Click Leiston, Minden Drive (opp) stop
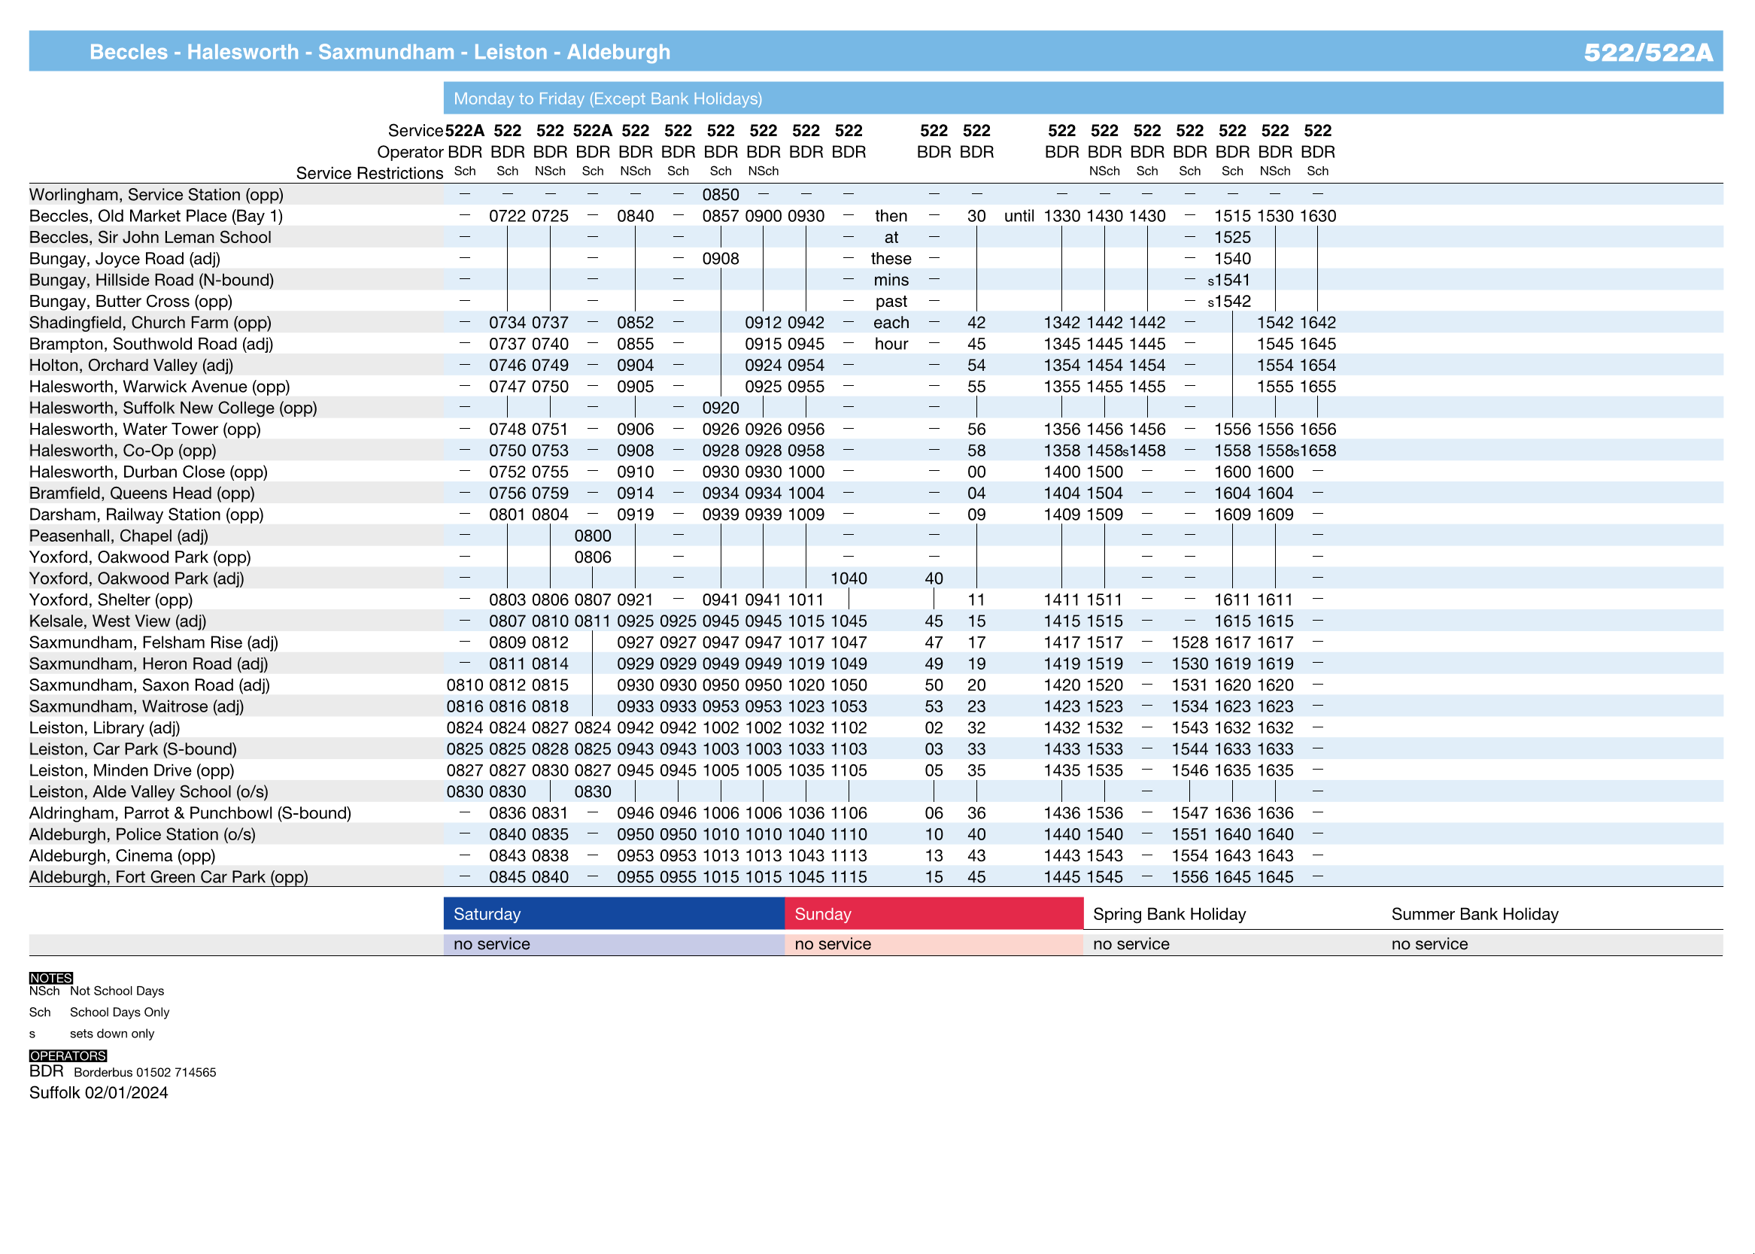Viewport: 1755px width, 1254px height. point(132,770)
